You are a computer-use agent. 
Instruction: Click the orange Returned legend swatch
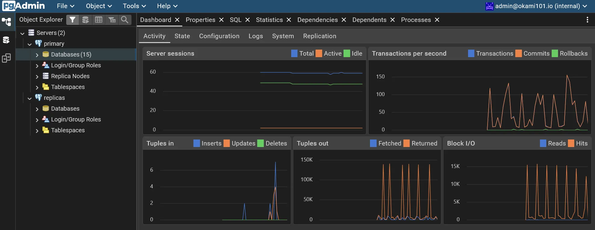[x=406, y=143]
